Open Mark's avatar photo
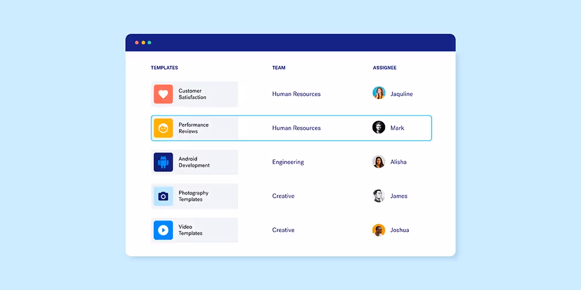Image resolution: width=581 pixels, height=290 pixels. [379, 127]
